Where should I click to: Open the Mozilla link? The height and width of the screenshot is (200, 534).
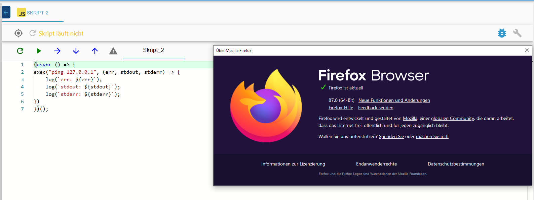click(410, 118)
